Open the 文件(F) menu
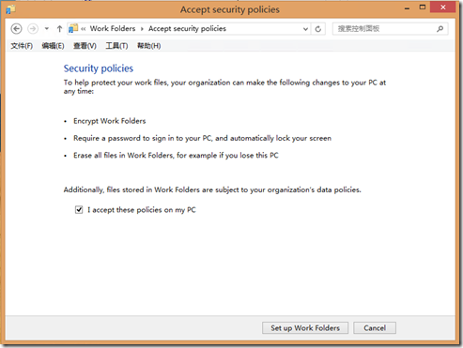This screenshot has height=348, width=463. point(22,46)
